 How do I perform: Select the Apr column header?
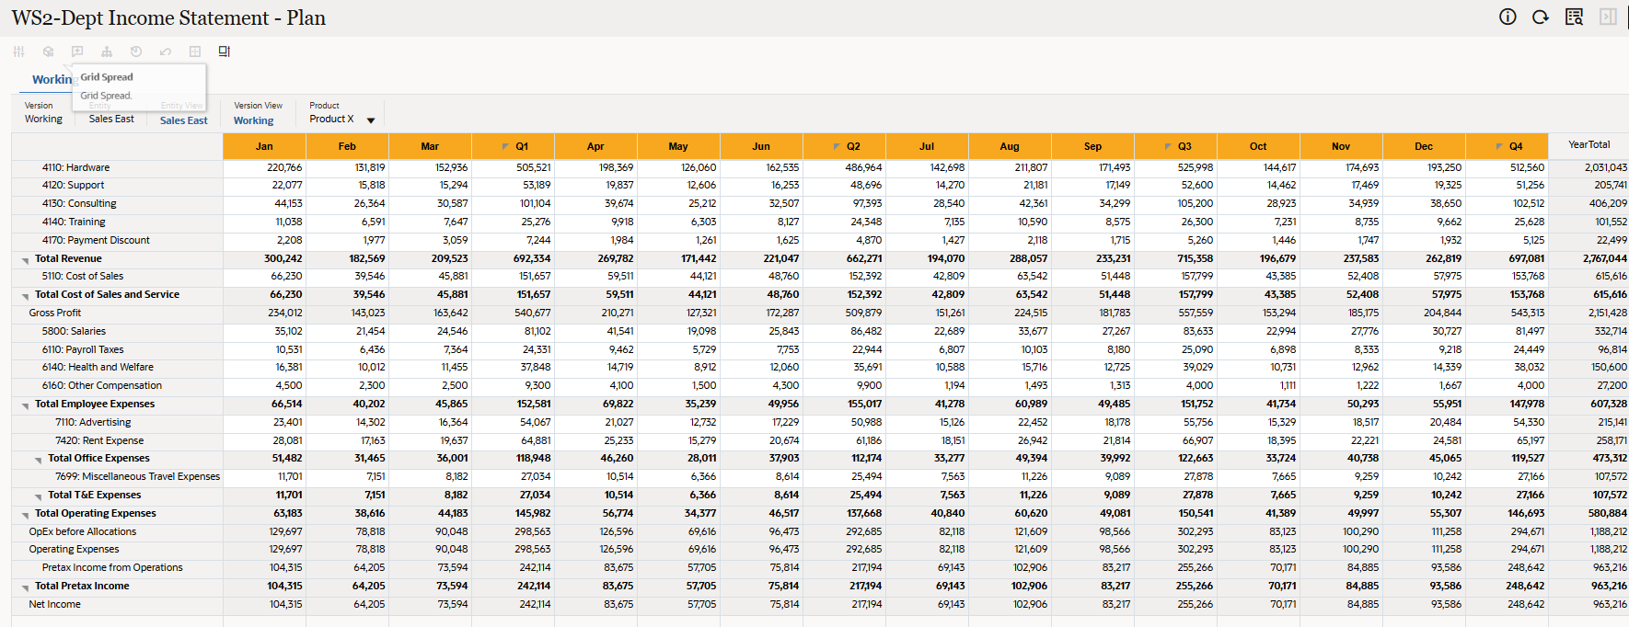click(x=595, y=146)
